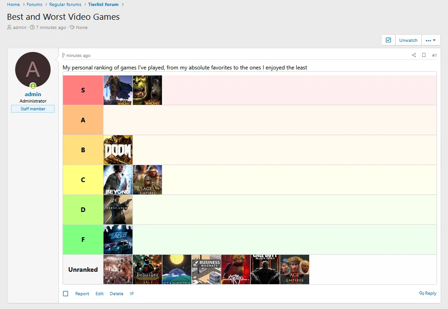Image resolution: width=448 pixels, height=309 pixels.
Task: Click the thread title Best and Worst Video Games
Action: (x=63, y=17)
